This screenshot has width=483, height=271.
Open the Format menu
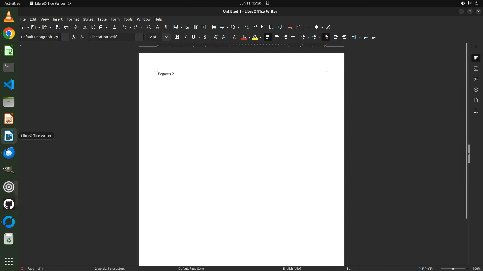coord(73,19)
